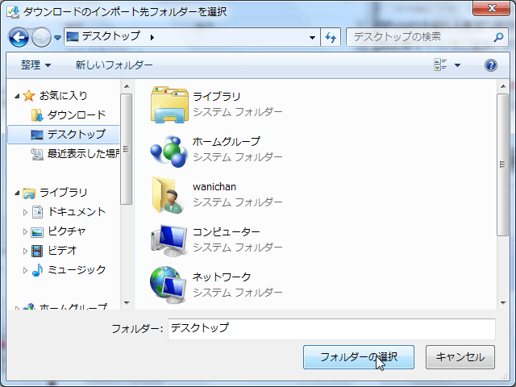This screenshot has width=516, height=387.
Task: Expand the ミュージック library node
Action: point(25,271)
